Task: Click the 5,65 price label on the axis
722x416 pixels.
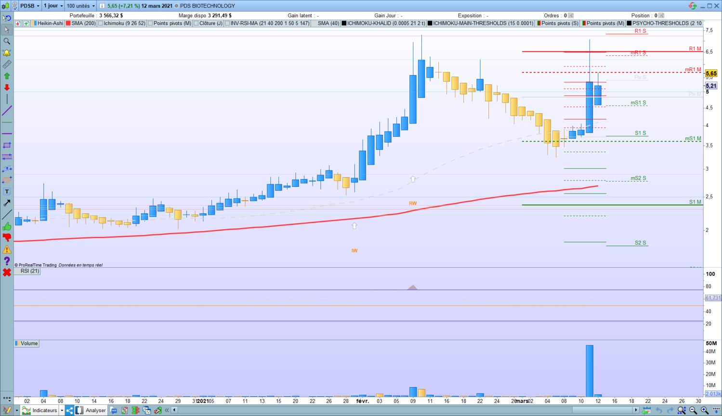Action: tap(711, 74)
